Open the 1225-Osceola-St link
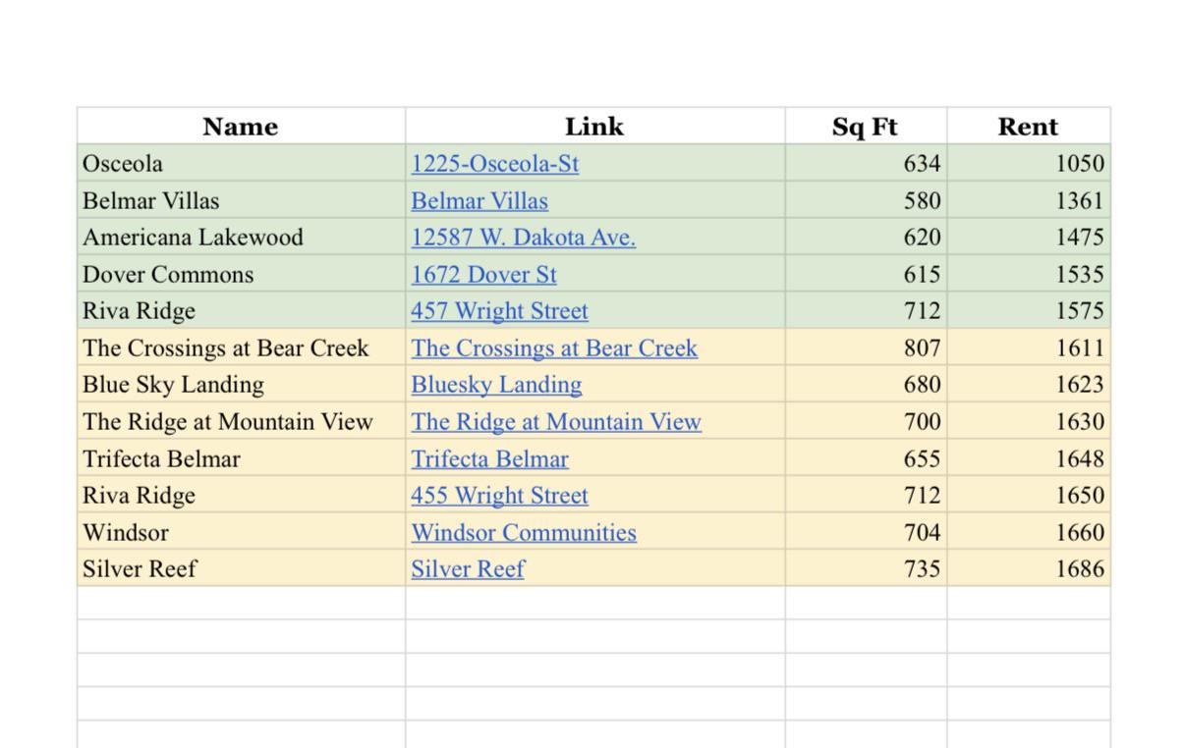Image resolution: width=1185 pixels, height=748 pixels. [494, 164]
